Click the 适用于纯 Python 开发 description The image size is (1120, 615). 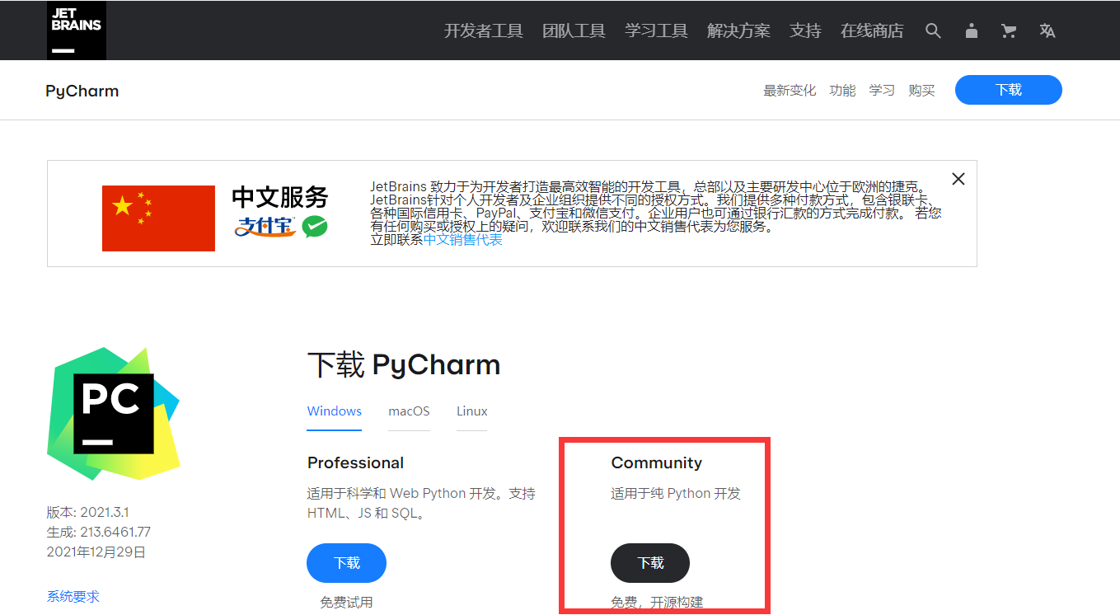[x=676, y=494]
